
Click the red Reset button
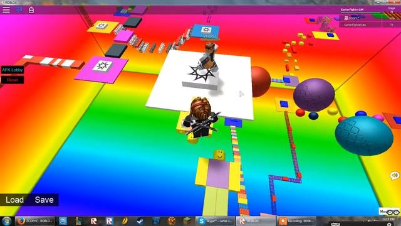point(13,80)
